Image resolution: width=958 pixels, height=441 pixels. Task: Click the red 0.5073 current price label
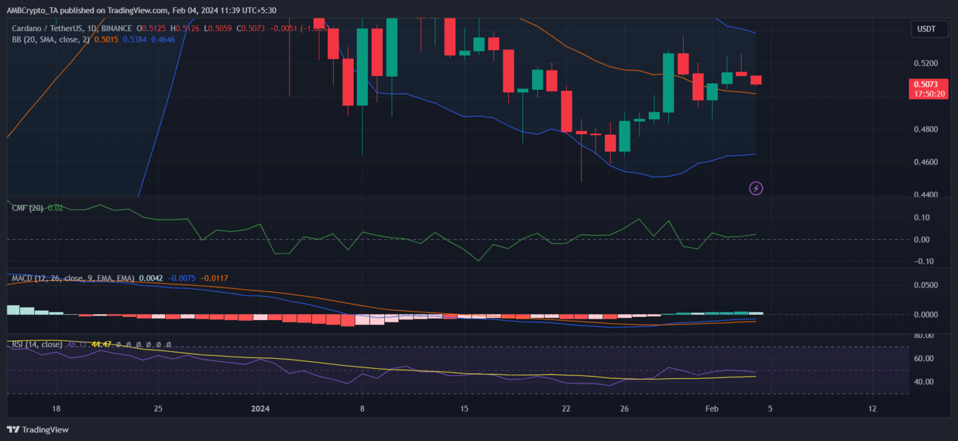pos(929,84)
